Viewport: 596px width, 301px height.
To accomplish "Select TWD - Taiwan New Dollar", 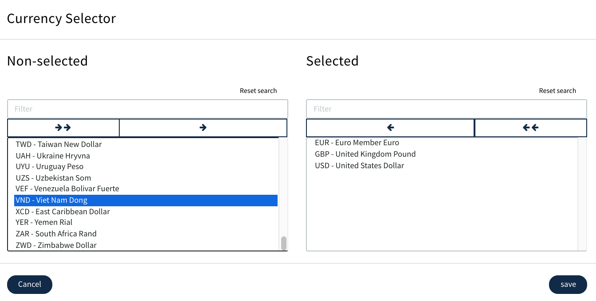I will pyautogui.click(x=59, y=144).
